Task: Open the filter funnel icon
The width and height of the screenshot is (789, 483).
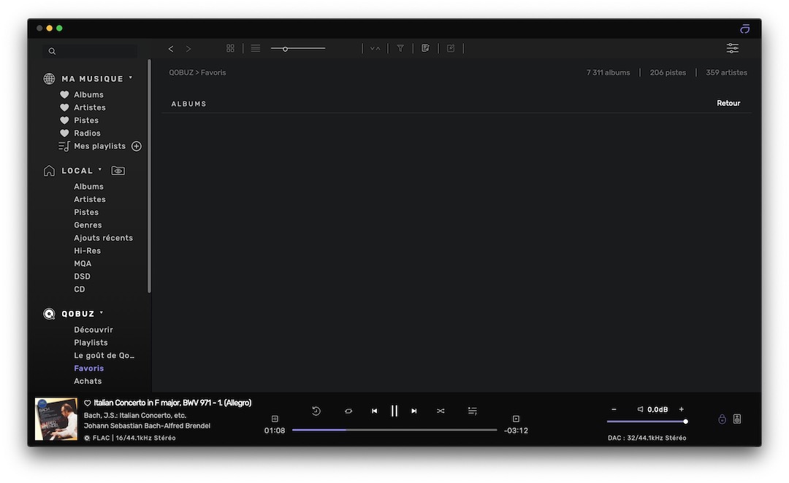Action: pyautogui.click(x=400, y=48)
